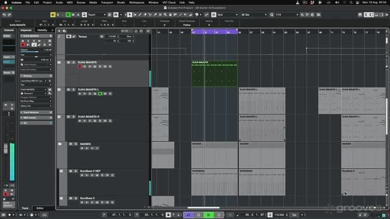Open the Studio menu
Viewport: 390px width, 219px height.
point(121,2)
